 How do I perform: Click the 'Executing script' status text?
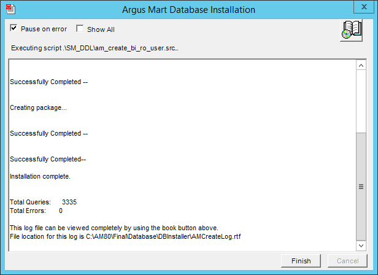94,48
